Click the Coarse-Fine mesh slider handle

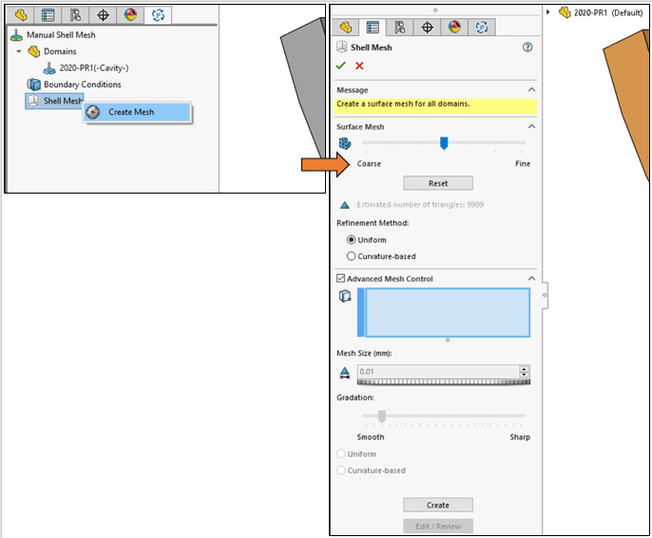point(444,142)
